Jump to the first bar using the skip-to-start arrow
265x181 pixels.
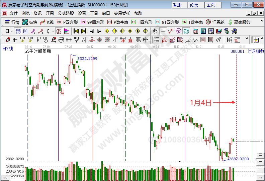76,31
